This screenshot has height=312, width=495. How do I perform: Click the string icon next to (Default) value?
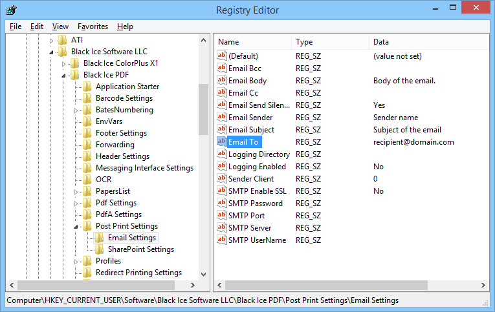(221, 56)
